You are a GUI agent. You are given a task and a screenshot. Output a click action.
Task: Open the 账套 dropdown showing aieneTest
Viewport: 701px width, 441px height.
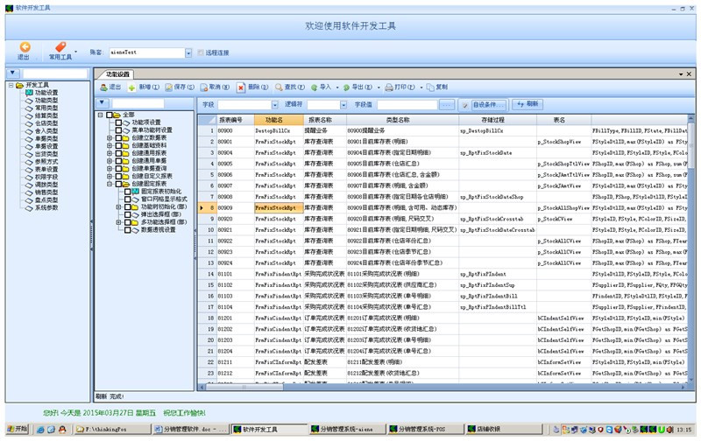(x=188, y=52)
